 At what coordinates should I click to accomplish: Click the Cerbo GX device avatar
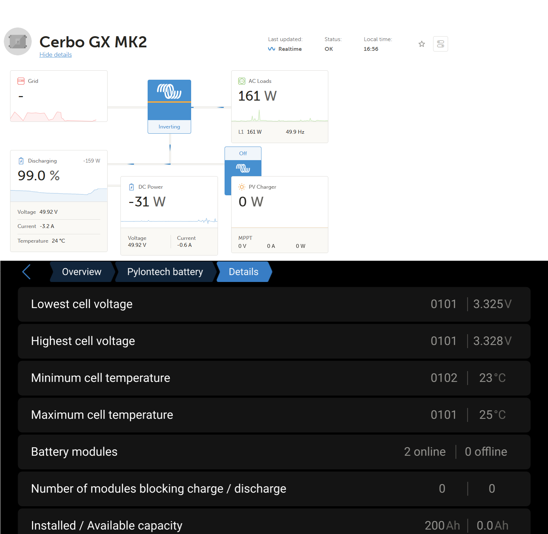18,41
